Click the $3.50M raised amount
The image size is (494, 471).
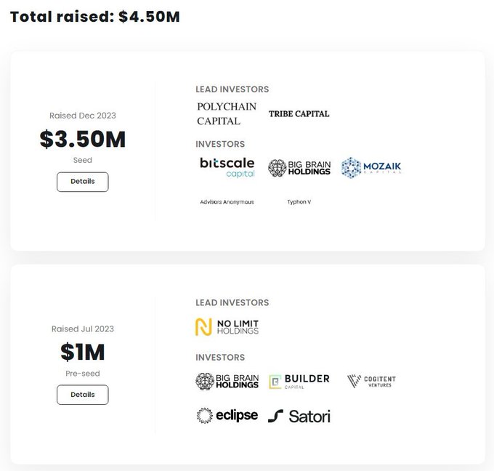(83, 139)
